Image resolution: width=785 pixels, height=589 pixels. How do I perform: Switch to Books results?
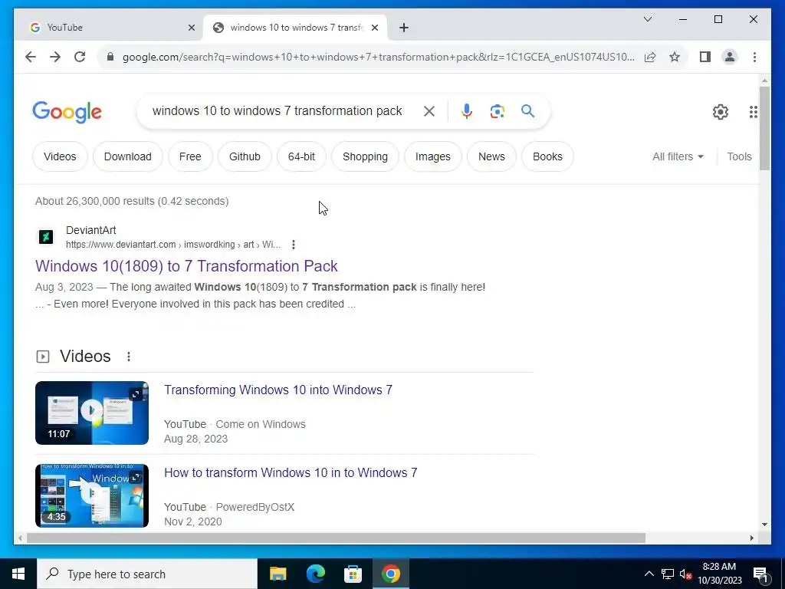(x=547, y=156)
